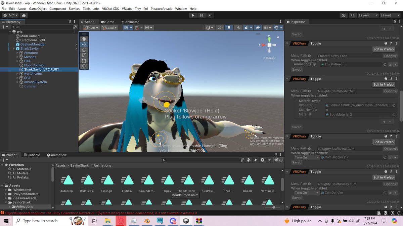Screen dimensions: 403x226
Task: Open presets icon on Thirsty Face toggle component
Action: [391, 44]
